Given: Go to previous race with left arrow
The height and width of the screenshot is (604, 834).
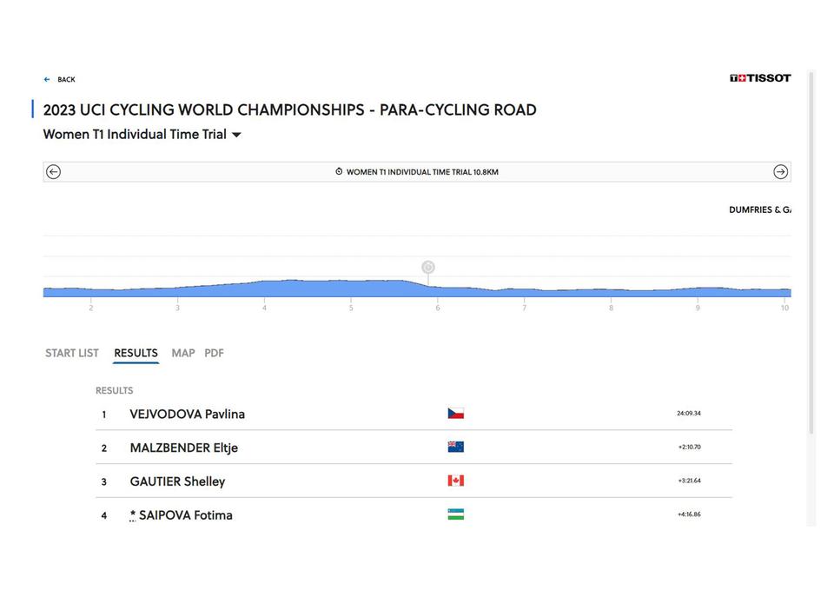Looking at the screenshot, I should click(53, 172).
